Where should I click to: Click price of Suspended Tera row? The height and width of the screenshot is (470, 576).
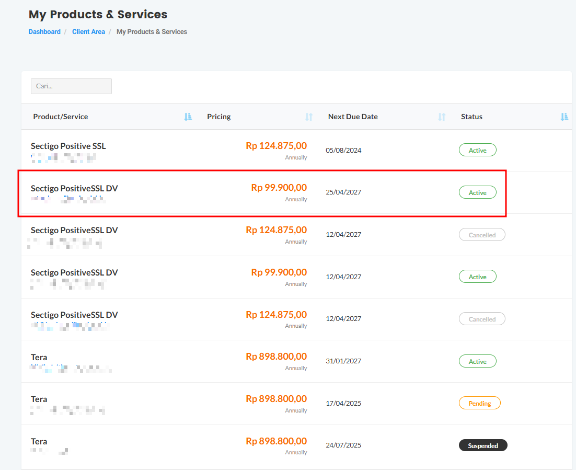[277, 441]
